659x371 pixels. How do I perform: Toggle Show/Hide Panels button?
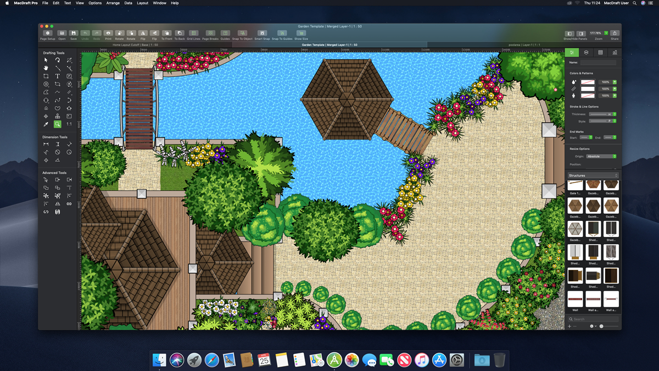point(575,35)
